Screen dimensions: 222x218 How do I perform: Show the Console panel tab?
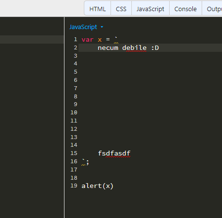[x=186, y=9]
